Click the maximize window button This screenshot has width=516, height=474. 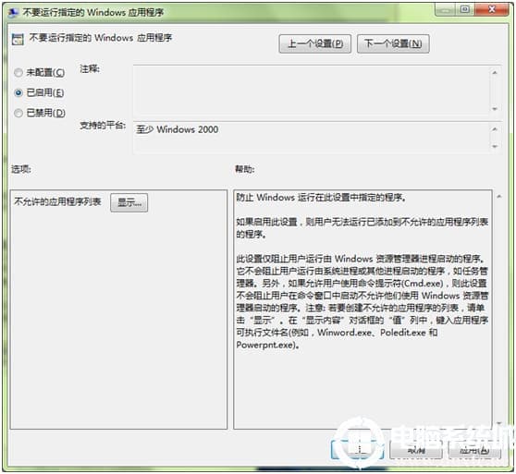[x=465, y=9]
